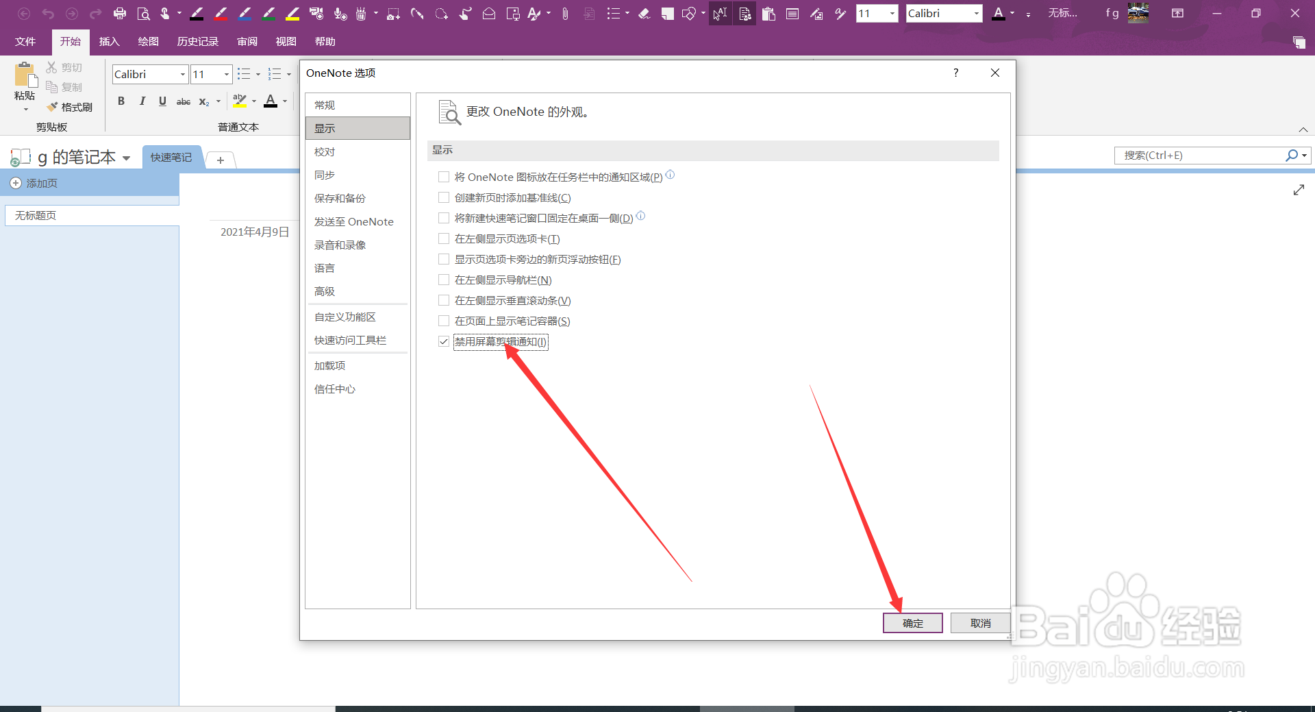This screenshot has height=712, width=1315.
Task: Uncheck 禁用屏幕剪辑通知 option
Action: (x=444, y=341)
